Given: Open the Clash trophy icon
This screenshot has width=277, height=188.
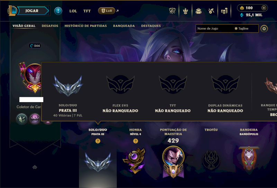Looking at the screenshot, I should (x=172, y=11).
